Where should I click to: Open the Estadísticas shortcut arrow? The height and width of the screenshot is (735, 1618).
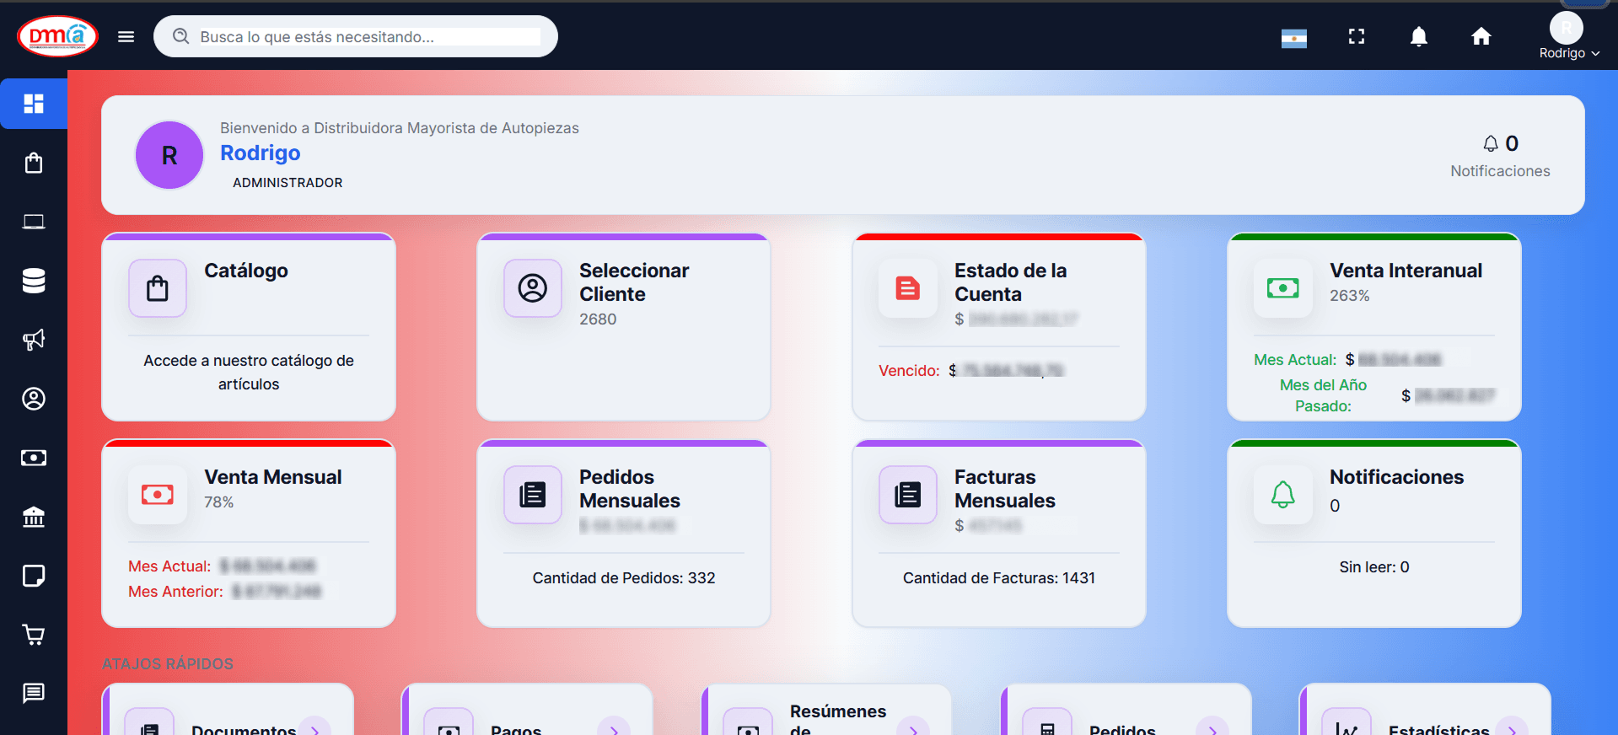(1513, 730)
